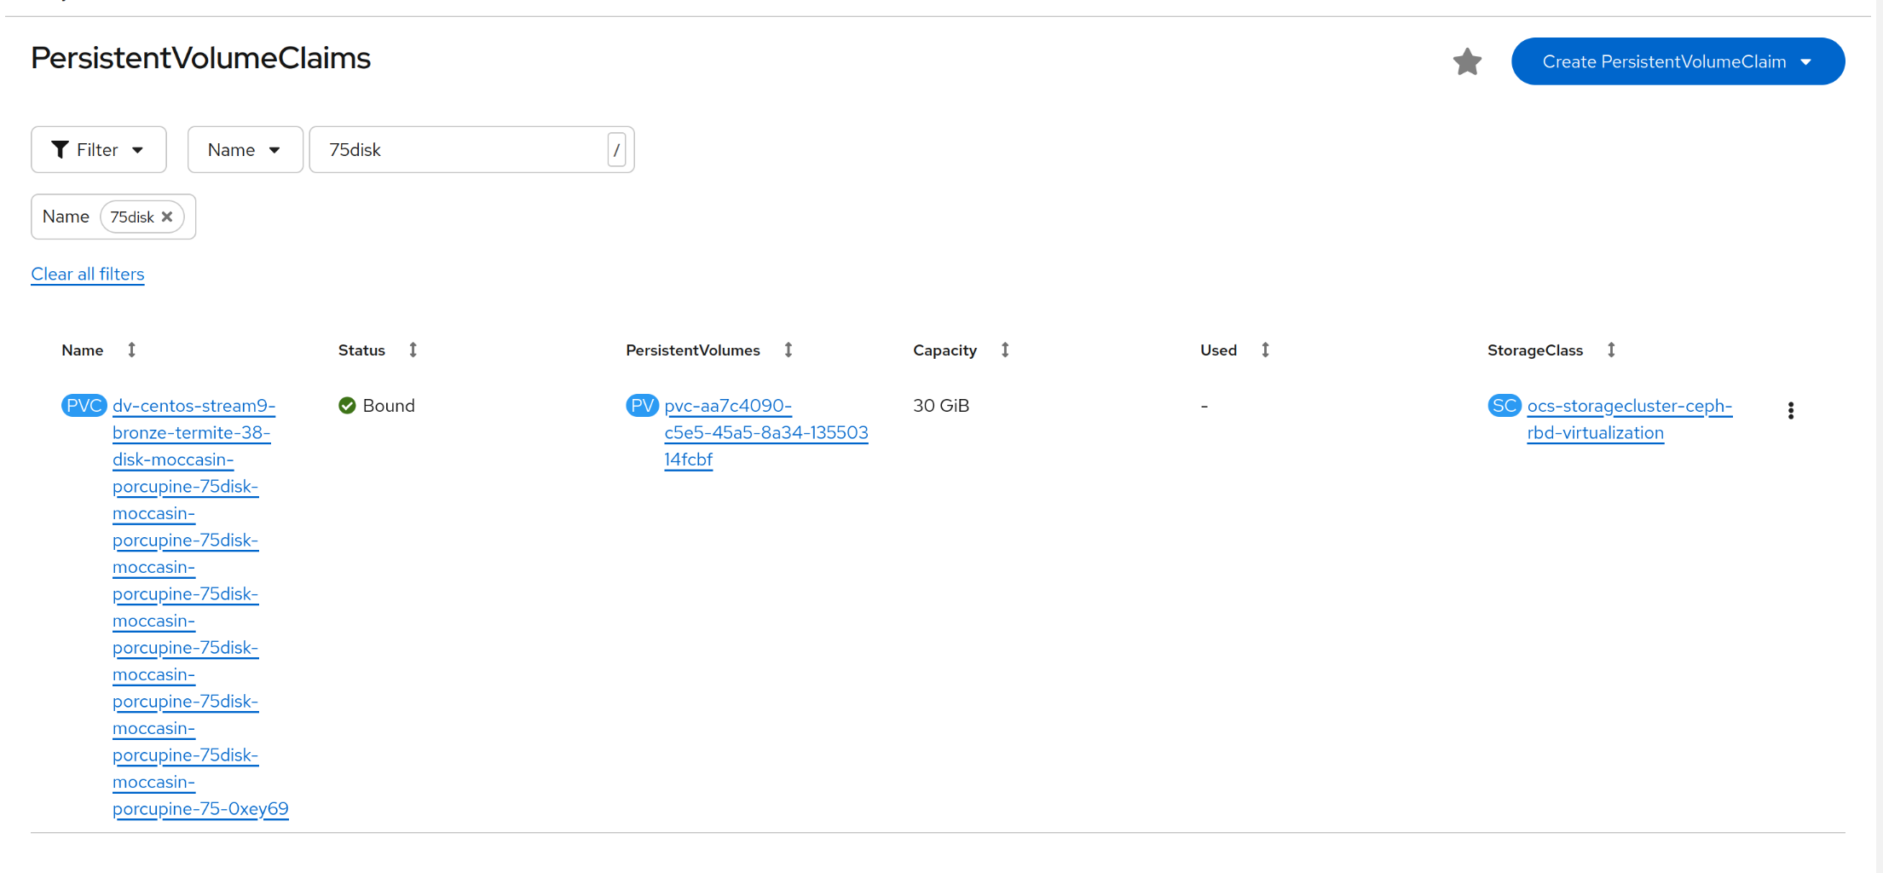
Task: Click the PersistentVolumeClaims page heading
Action: click(x=201, y=58)
